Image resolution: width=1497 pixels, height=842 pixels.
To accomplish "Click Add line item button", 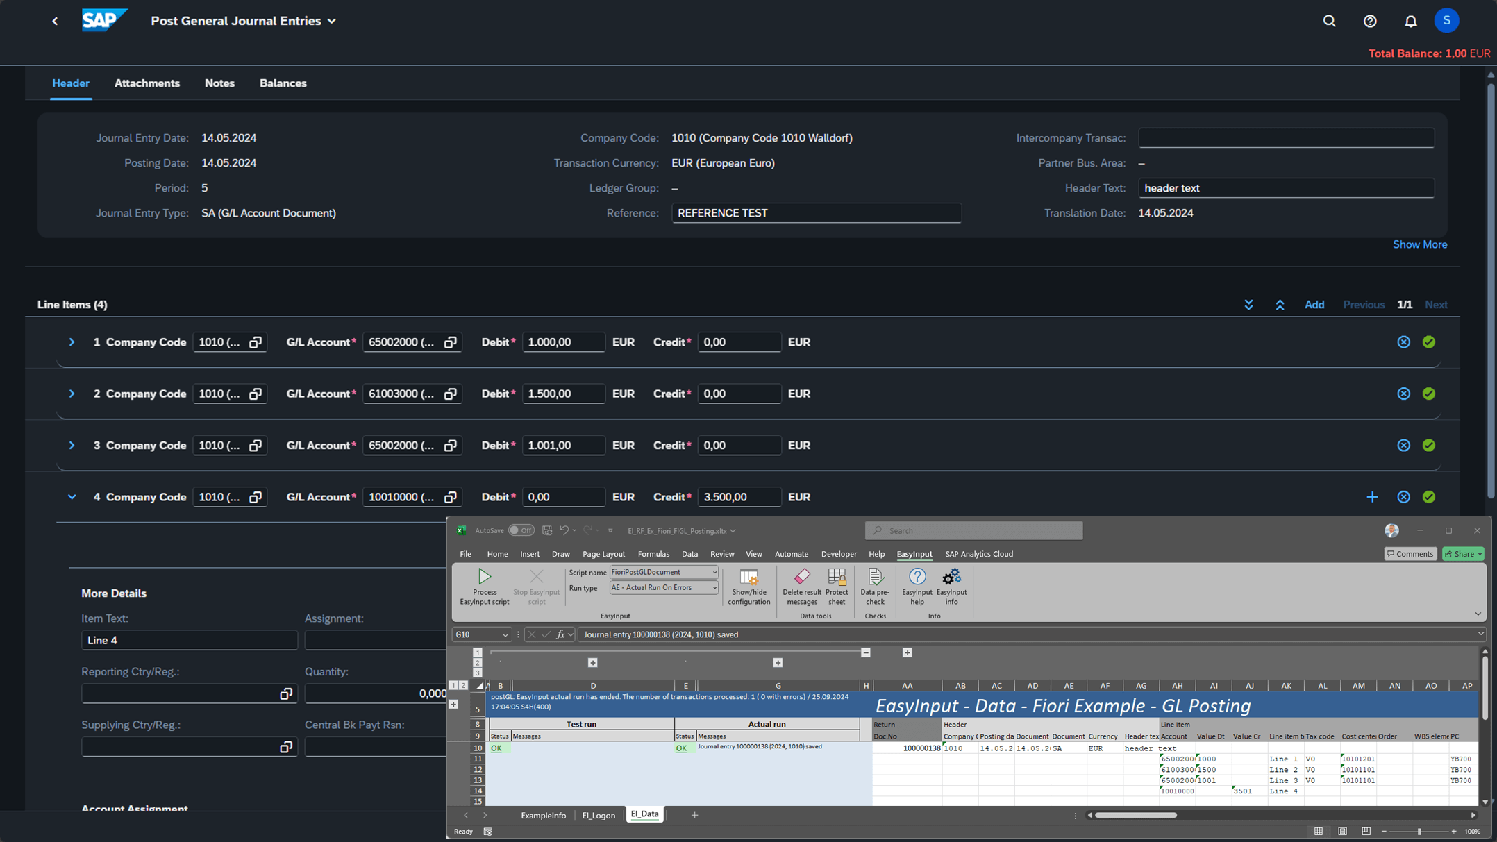I will click(1314, 305).
